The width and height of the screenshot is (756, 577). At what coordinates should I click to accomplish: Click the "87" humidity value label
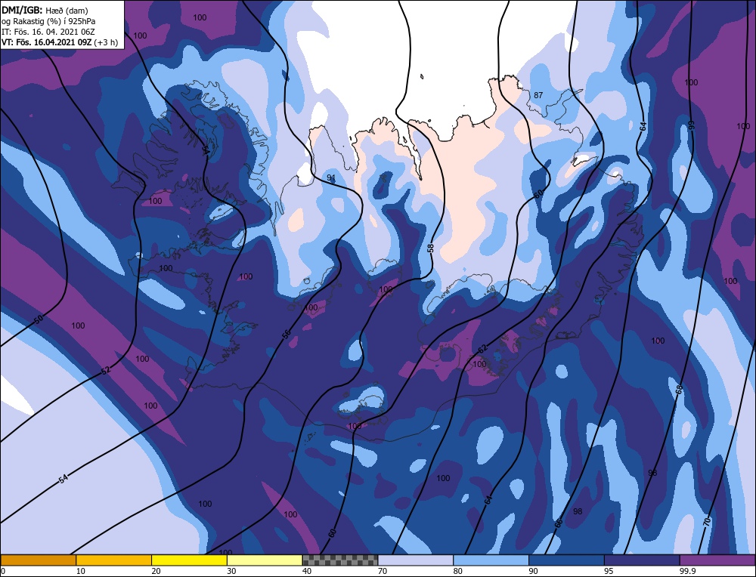point(538,95)
